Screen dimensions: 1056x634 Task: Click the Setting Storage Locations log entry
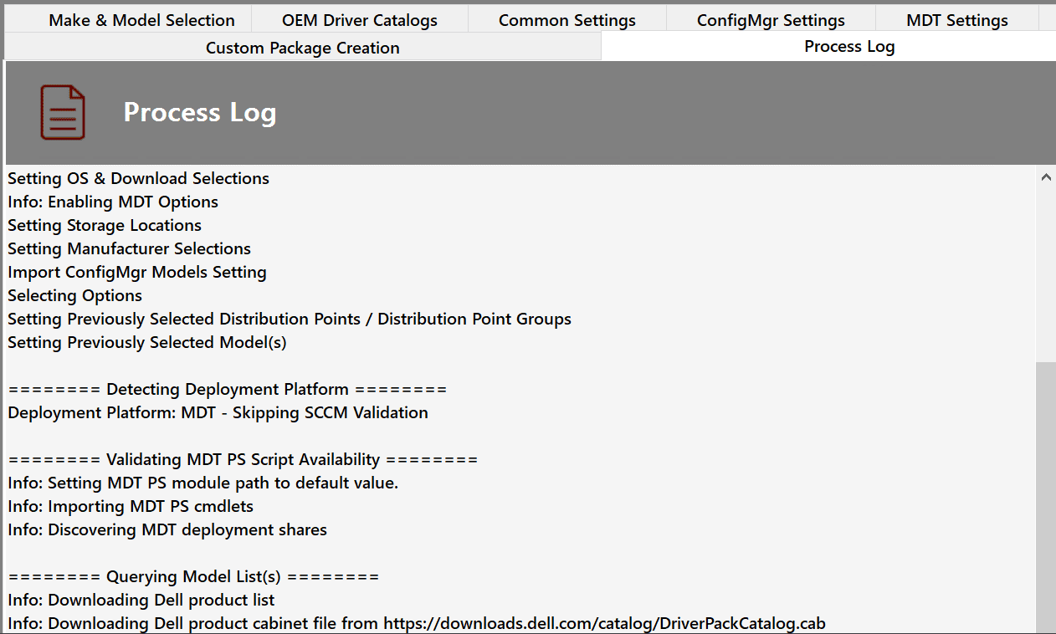(104, 225)
